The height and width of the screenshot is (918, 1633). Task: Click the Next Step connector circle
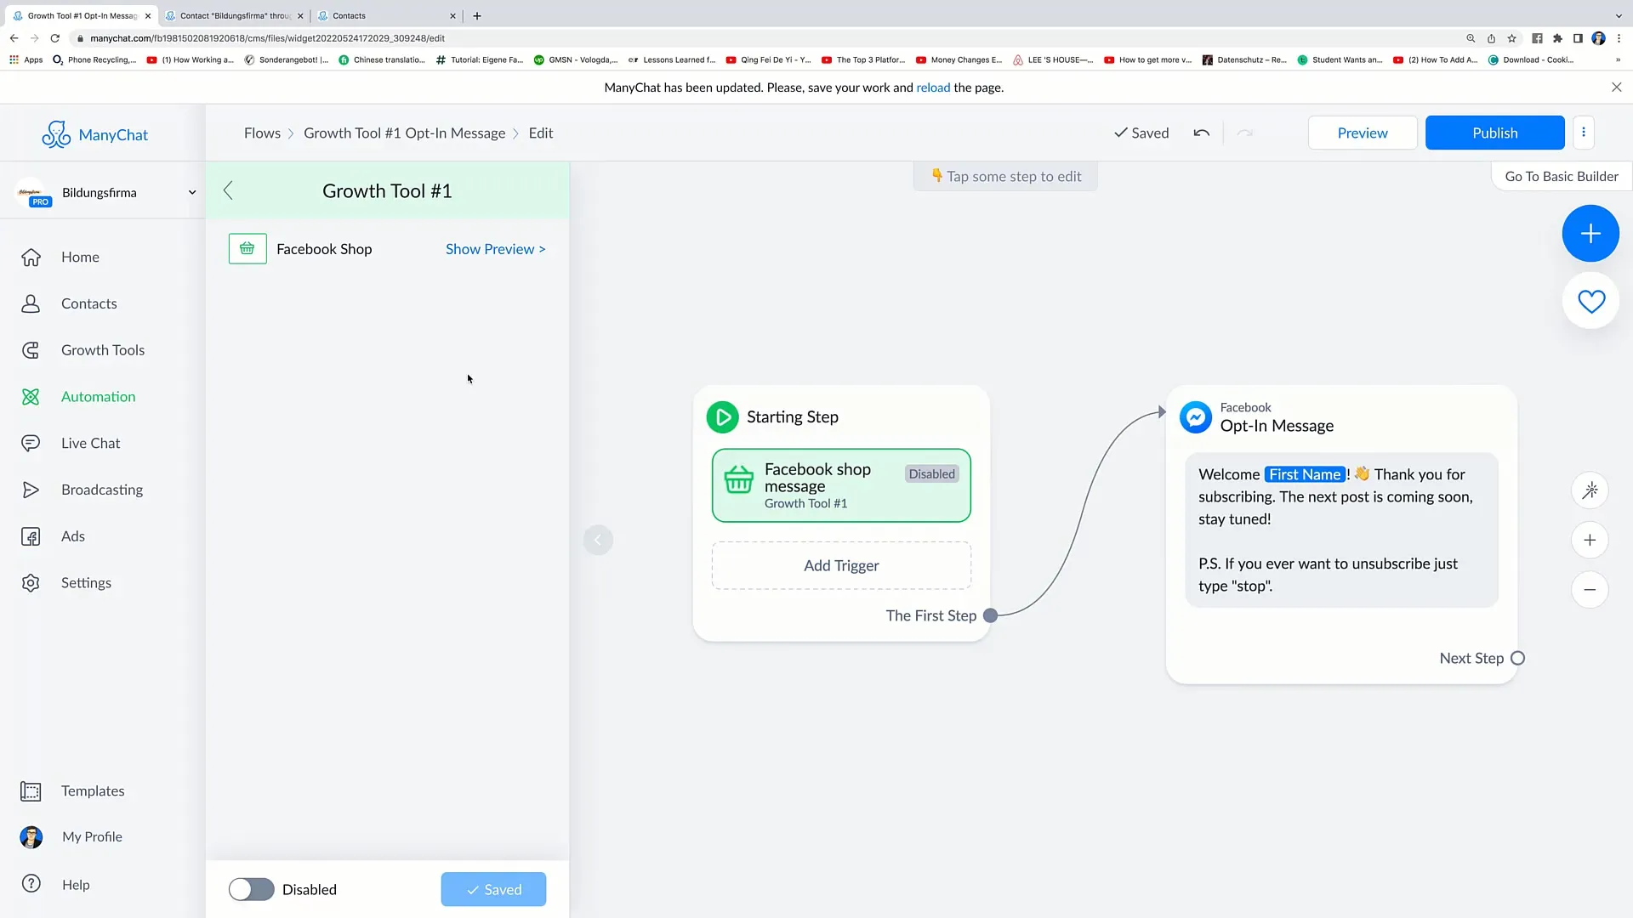(1517, 659)
